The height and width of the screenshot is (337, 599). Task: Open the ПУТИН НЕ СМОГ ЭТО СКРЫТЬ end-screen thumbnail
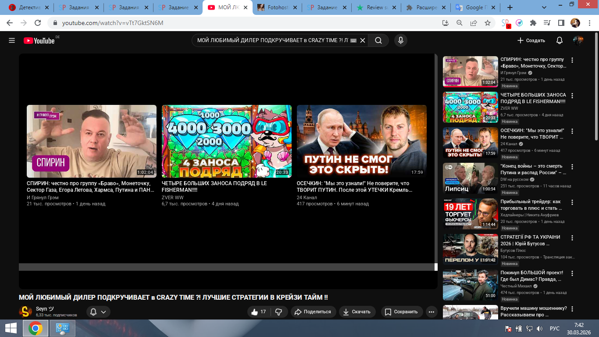point(361,141)
